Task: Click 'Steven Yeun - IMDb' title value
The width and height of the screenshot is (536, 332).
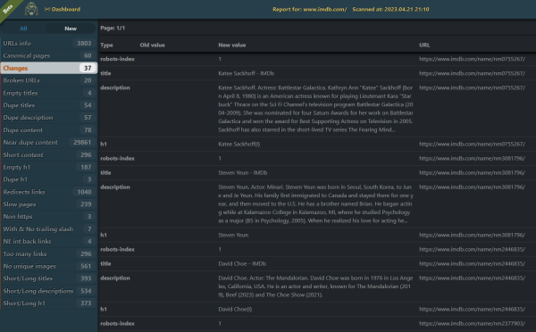Action: click(x=243, y=173)
